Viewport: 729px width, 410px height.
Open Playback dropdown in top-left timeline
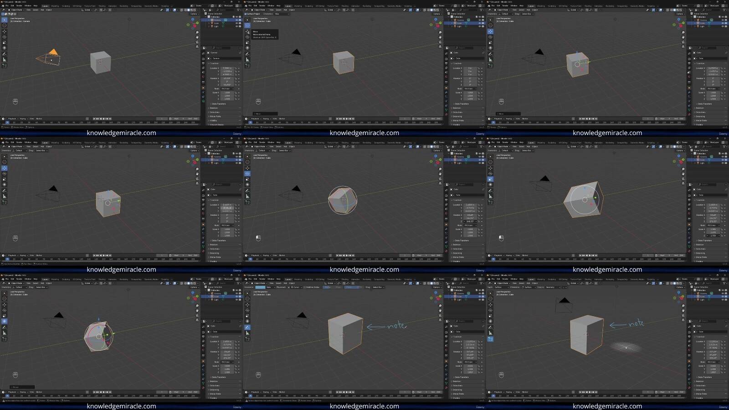click(x=13, y=119)
